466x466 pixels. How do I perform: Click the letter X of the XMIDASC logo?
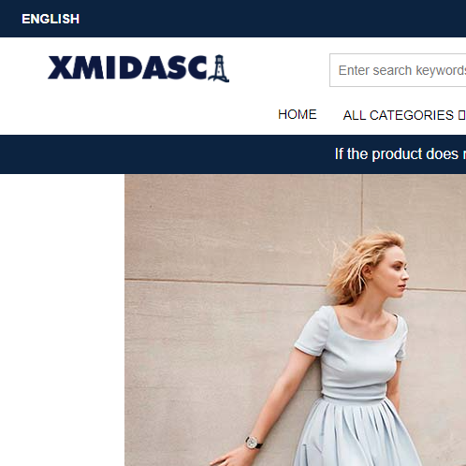(x=61, y=67)
